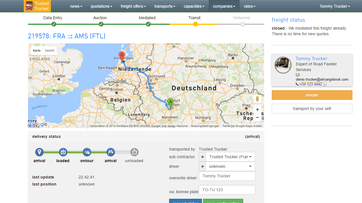Open the freight offers menu
Screen dimensions: 362x203
coord(133,6)
